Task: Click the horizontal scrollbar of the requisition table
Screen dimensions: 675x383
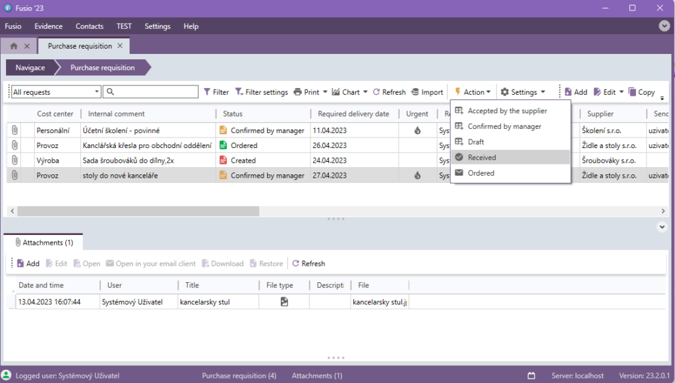Action: pos(138,211)
